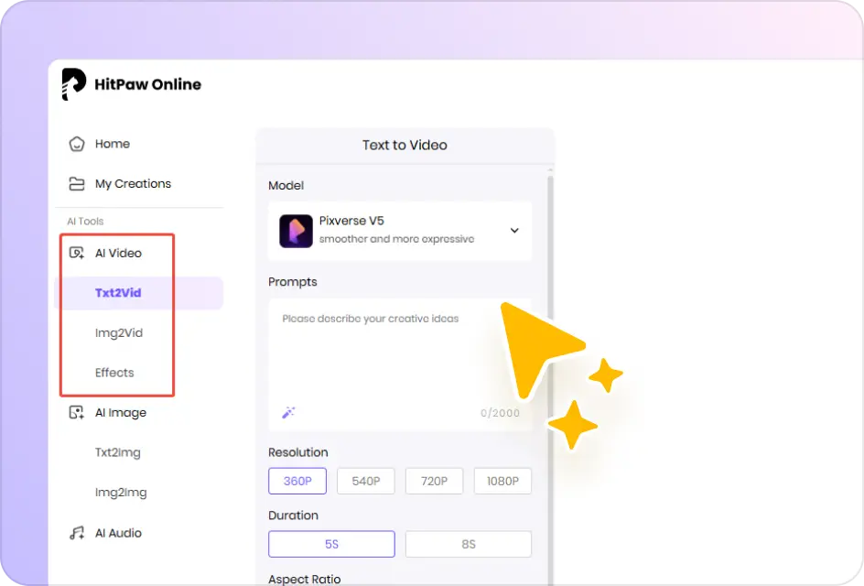Expand the model selection dropdown
This screenshot has height=586, width=864.
tap(514, 231)
